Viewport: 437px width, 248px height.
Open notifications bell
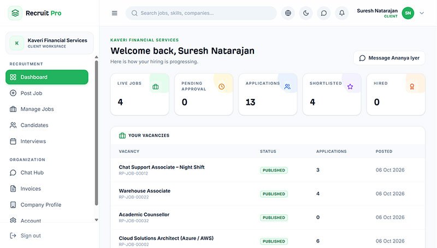tap(342, 13)
